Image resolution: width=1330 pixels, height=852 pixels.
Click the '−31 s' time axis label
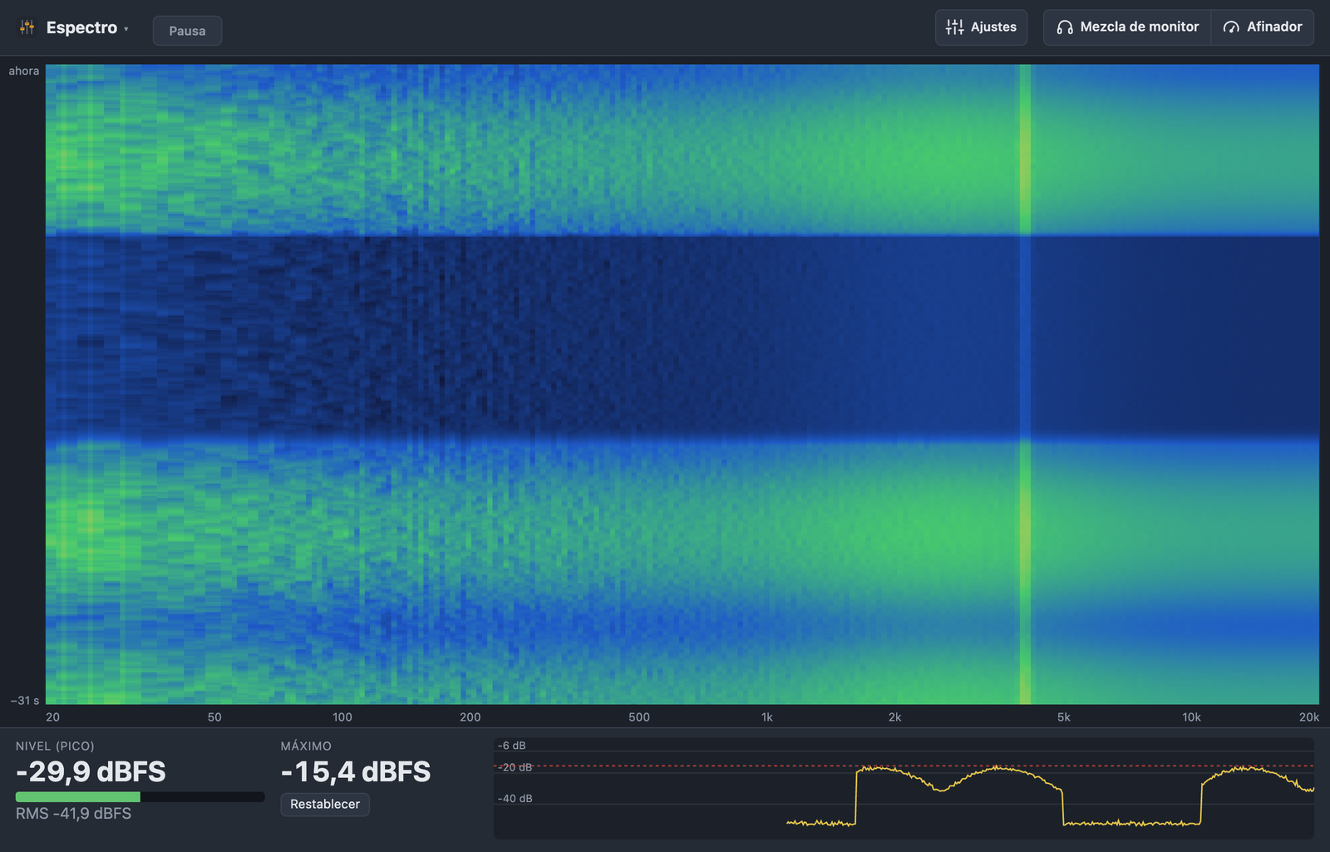pyautogui.click(x=25, y=701)
